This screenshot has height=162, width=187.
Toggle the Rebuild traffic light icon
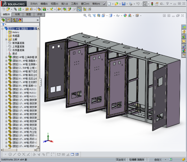coord(152,4)
